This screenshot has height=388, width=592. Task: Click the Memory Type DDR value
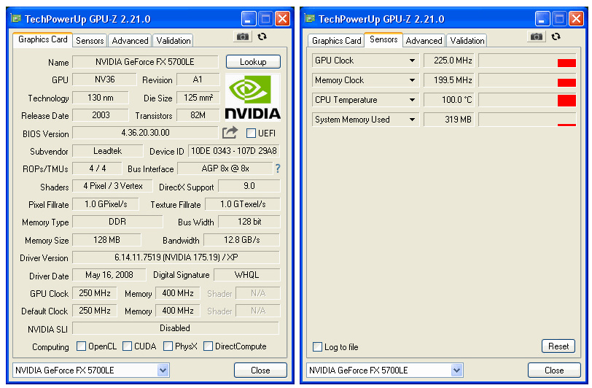click(x=117, y=222)
